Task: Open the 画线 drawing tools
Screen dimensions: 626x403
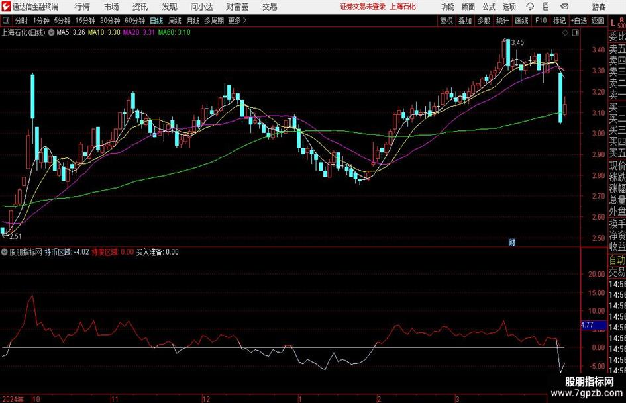Action: click(521, 21)
